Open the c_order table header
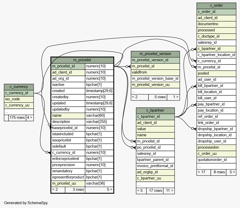 tap(216, 5)
